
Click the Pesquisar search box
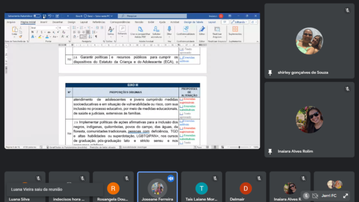152,16
